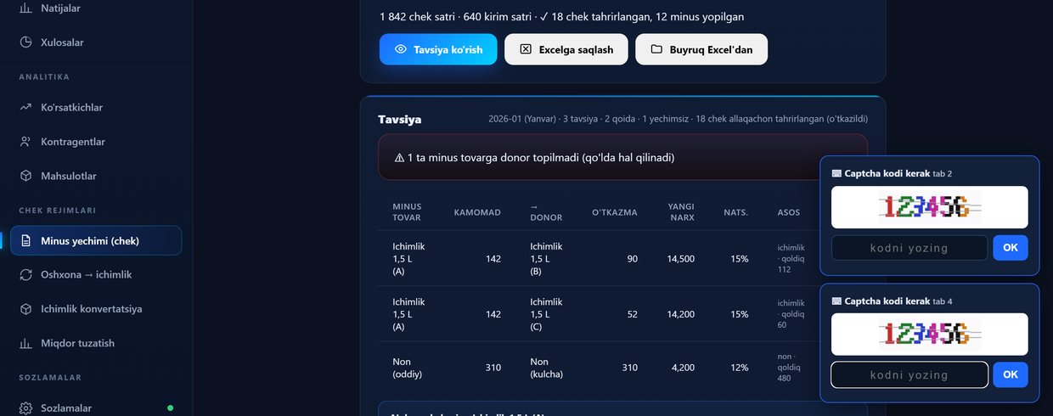1053x416 pixels.
Task: Open Natijalar in the sidebar
Action: click(96, 8)
